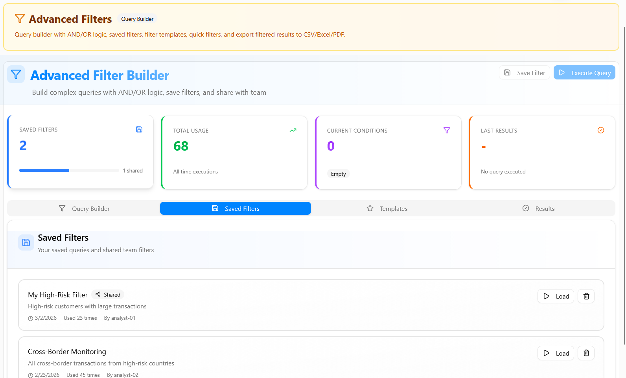
Task: Go to the Results tab
Action: [x=538, y=208]
